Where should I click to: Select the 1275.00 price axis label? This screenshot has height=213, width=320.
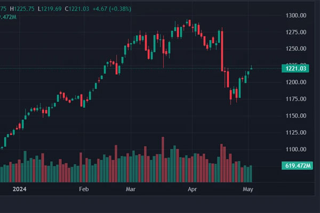(x=294, y=32)
